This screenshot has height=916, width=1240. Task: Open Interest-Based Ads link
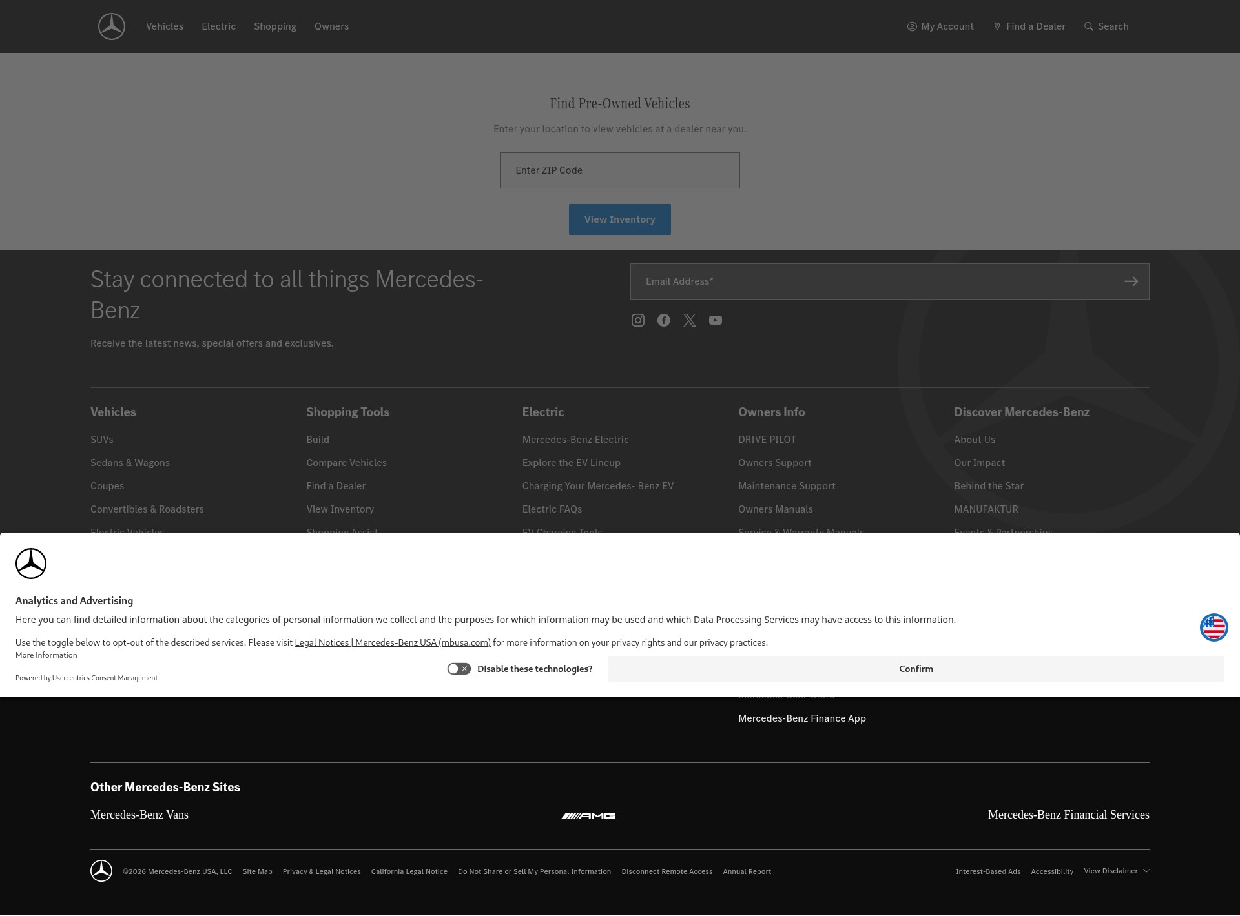988,871
